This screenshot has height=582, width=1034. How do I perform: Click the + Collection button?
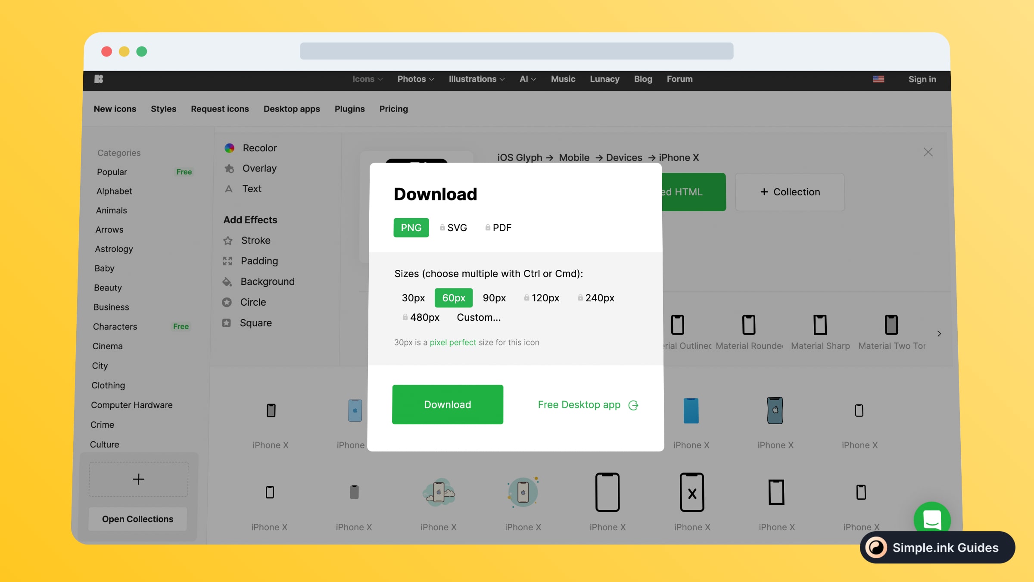pos(790,192)
